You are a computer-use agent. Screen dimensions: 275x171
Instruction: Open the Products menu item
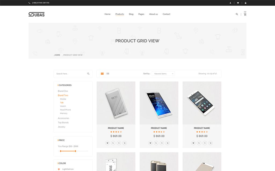(120, 14)
